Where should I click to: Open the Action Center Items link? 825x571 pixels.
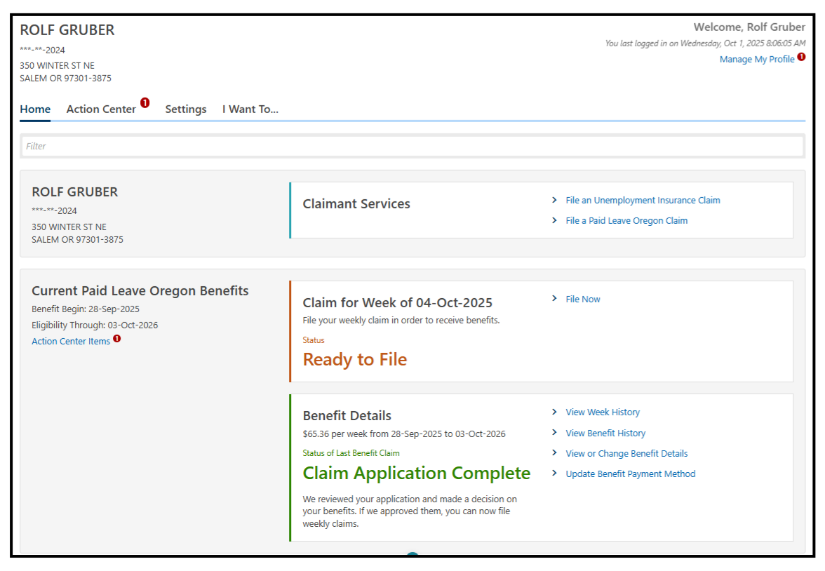(x=71, y=342)
